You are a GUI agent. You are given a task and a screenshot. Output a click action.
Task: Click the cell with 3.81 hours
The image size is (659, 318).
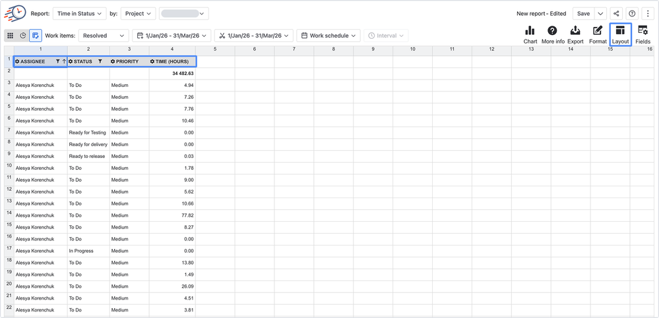click(172, 310)
